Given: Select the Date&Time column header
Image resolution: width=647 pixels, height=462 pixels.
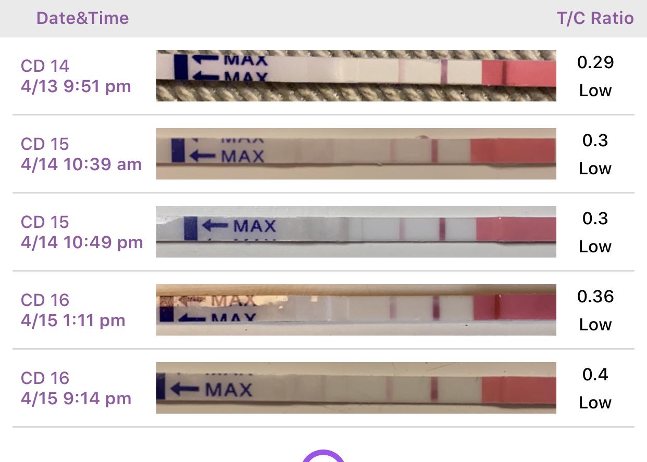Looking at the screenshot, I should 82,18.
